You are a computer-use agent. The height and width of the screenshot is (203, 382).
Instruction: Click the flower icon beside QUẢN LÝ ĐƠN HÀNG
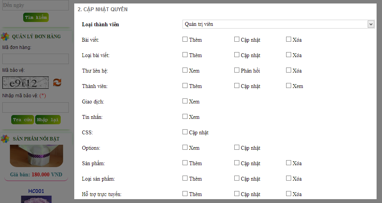point(5,36)
